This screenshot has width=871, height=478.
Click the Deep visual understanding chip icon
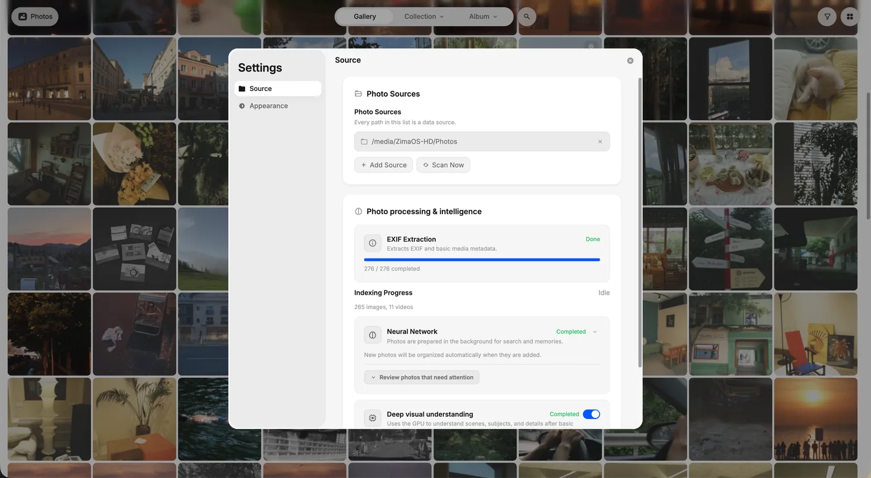point(372,418)
